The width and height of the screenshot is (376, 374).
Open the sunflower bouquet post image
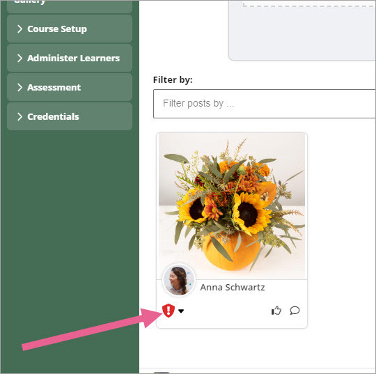coord(232,206)
